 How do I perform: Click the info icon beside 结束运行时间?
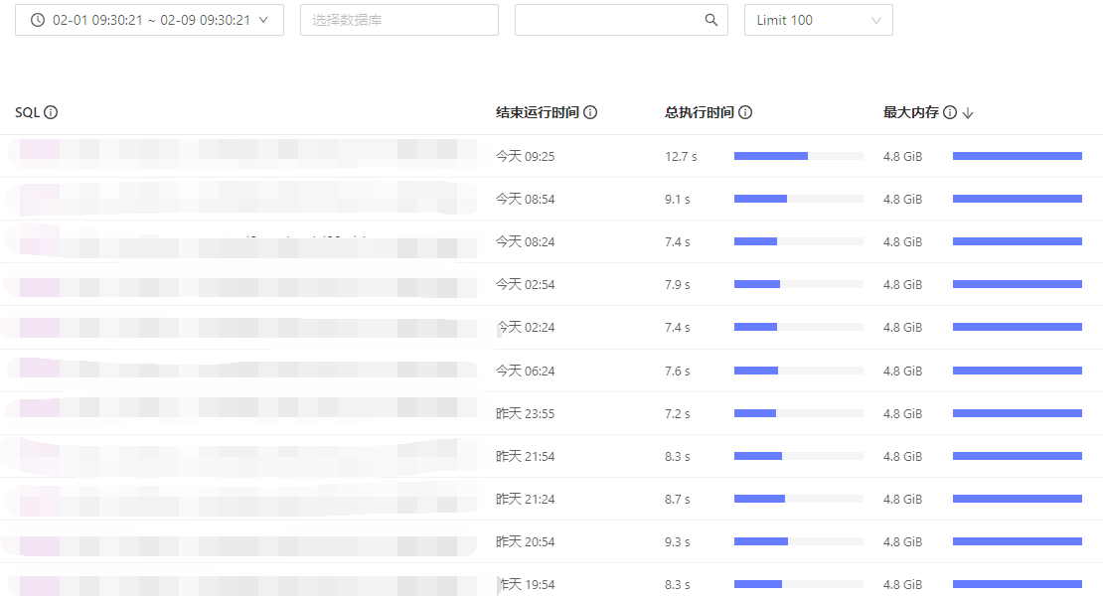[590, 112]
